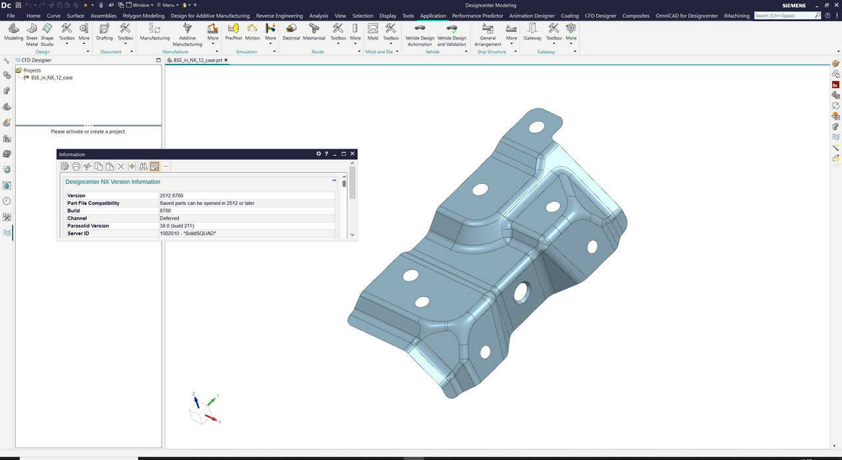Open Shape Studio application
Screen dimensions: 842x460
click(x=47, y=34)
